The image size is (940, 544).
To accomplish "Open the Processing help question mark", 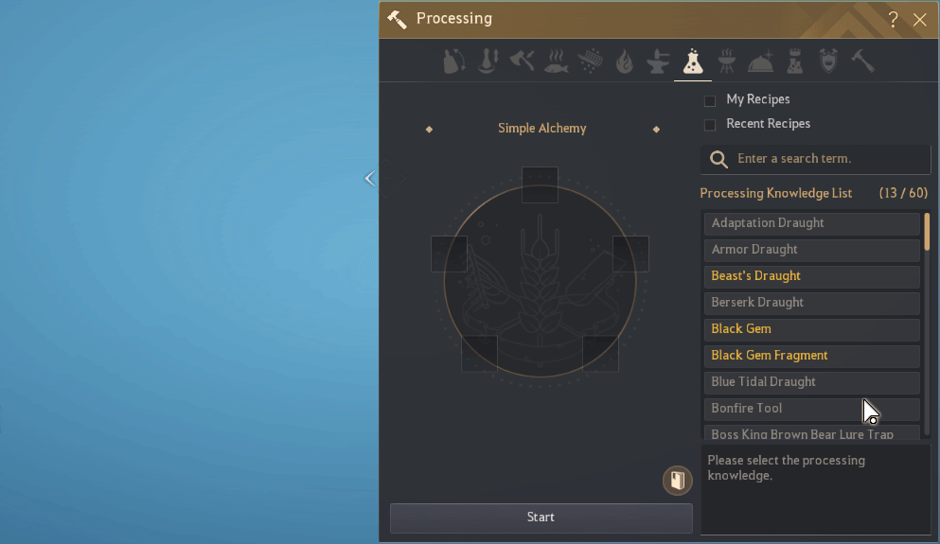I will coord(893,19).
